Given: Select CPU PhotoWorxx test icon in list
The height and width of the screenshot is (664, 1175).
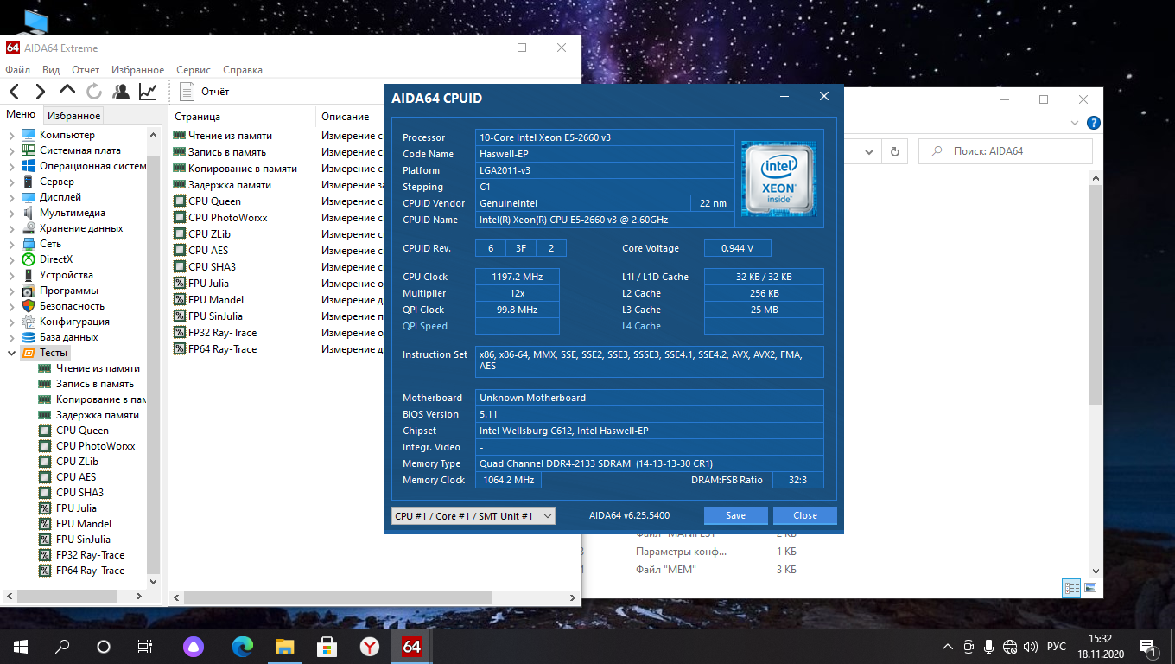Looking at the screenshot, I should (x=180, y=218).
